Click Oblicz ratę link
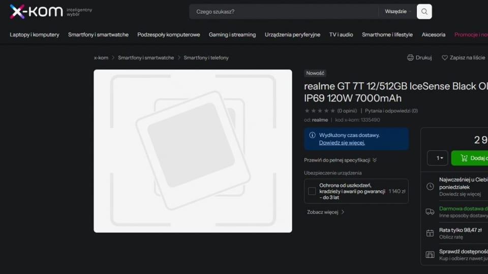488x274 pixels. pos(451,237)
